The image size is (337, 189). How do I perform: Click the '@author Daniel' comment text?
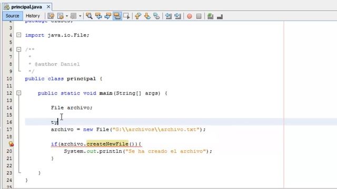(57, 64)
